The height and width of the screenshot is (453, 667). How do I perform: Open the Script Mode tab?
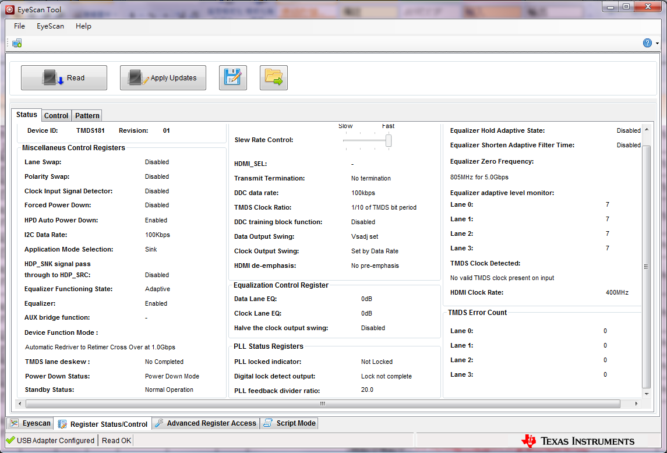290,424
